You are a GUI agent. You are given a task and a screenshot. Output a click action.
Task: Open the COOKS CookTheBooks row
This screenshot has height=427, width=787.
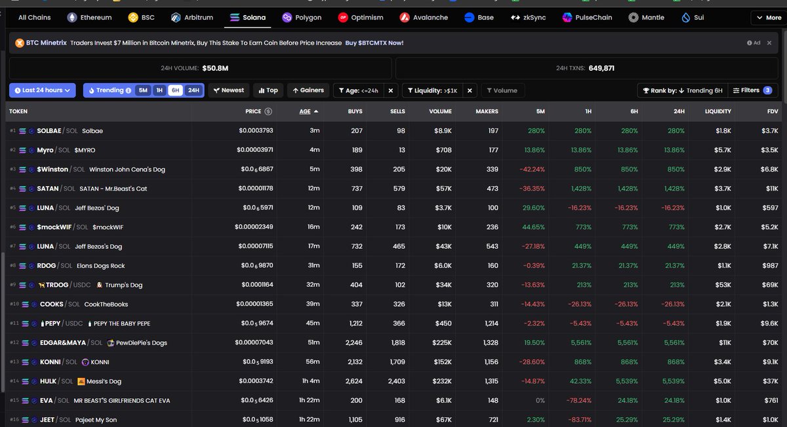[393, 304]
